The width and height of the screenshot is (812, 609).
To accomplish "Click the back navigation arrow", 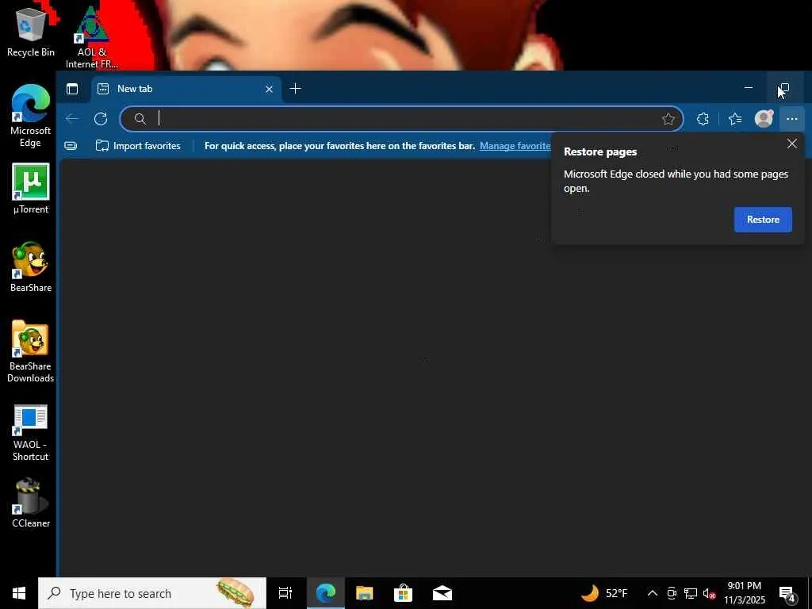I will click(72, 119).
